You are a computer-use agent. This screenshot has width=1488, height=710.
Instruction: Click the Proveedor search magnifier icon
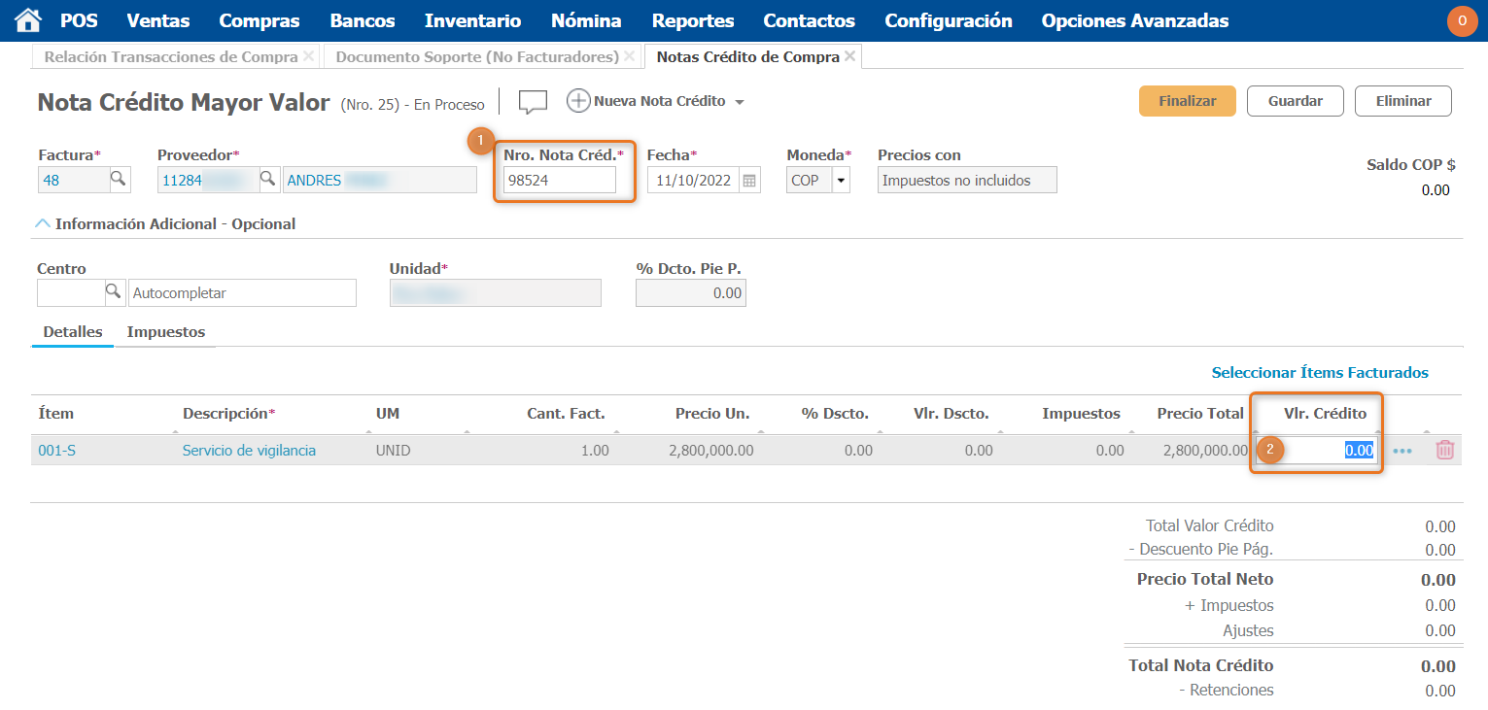(x=268, y=180)
